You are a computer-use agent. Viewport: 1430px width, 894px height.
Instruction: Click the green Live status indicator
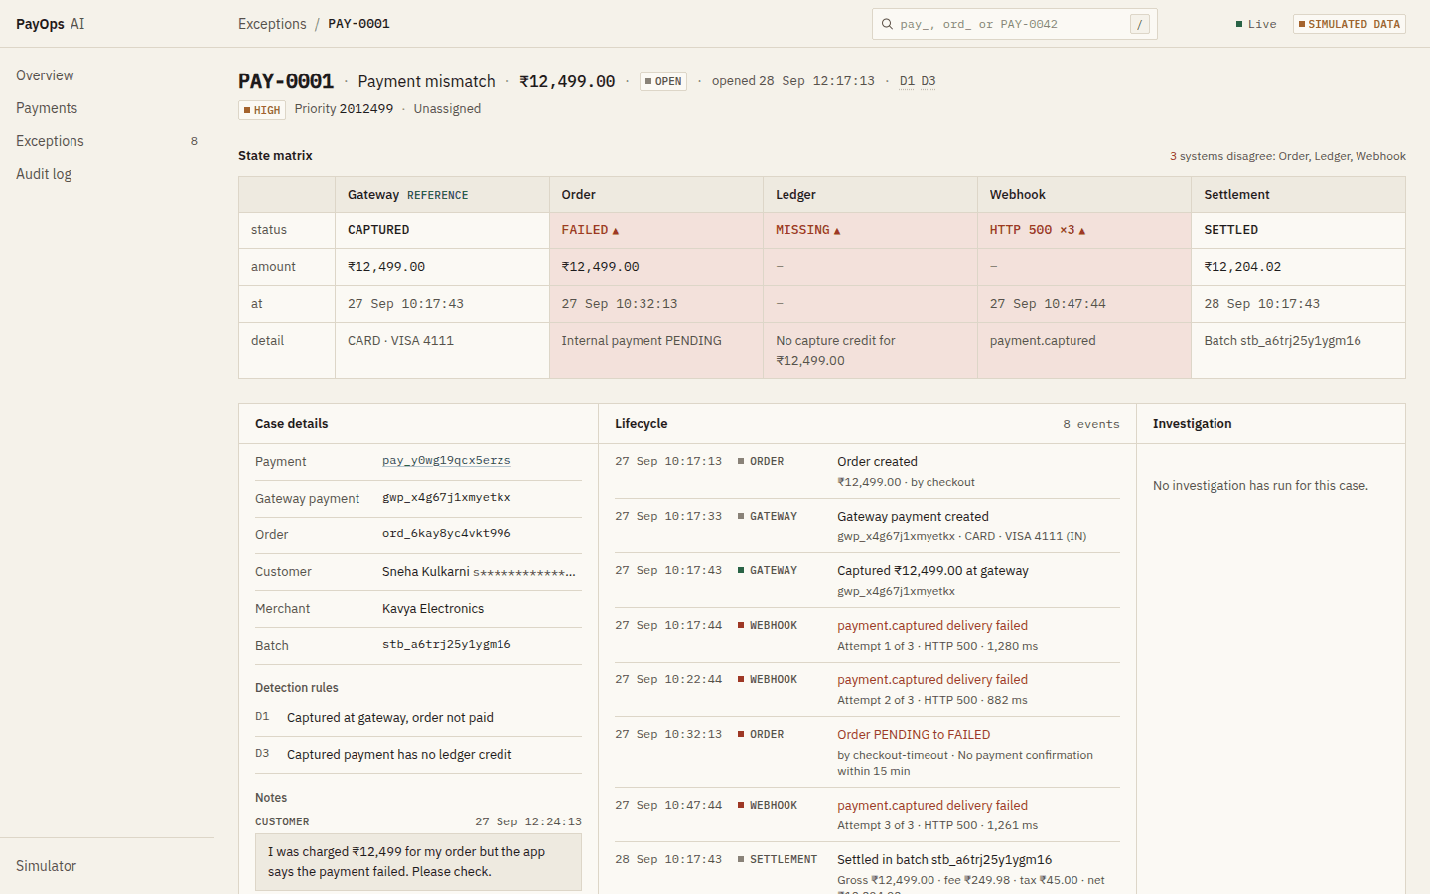point(1256,24)
